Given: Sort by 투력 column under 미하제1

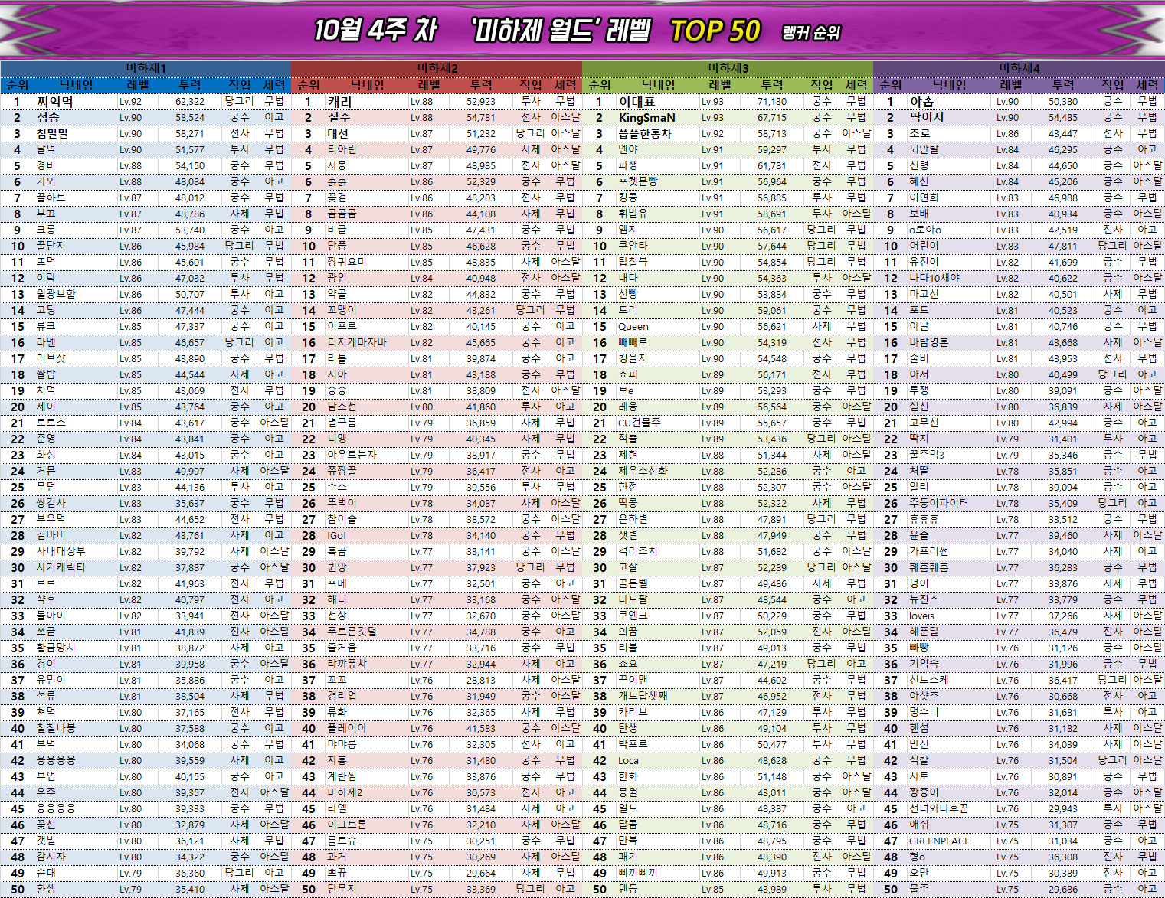Looking at the screenshot, I should tap(189, 85).
